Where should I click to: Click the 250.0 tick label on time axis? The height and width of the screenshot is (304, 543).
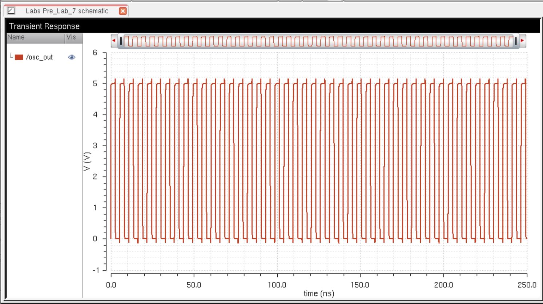tap(527, 285)
